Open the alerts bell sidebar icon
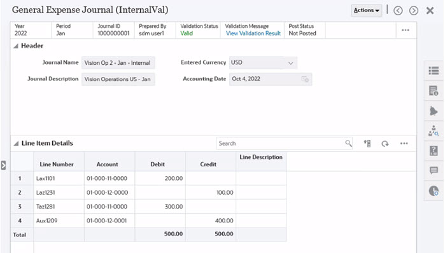Screen dimensions: 445x253 434,111
